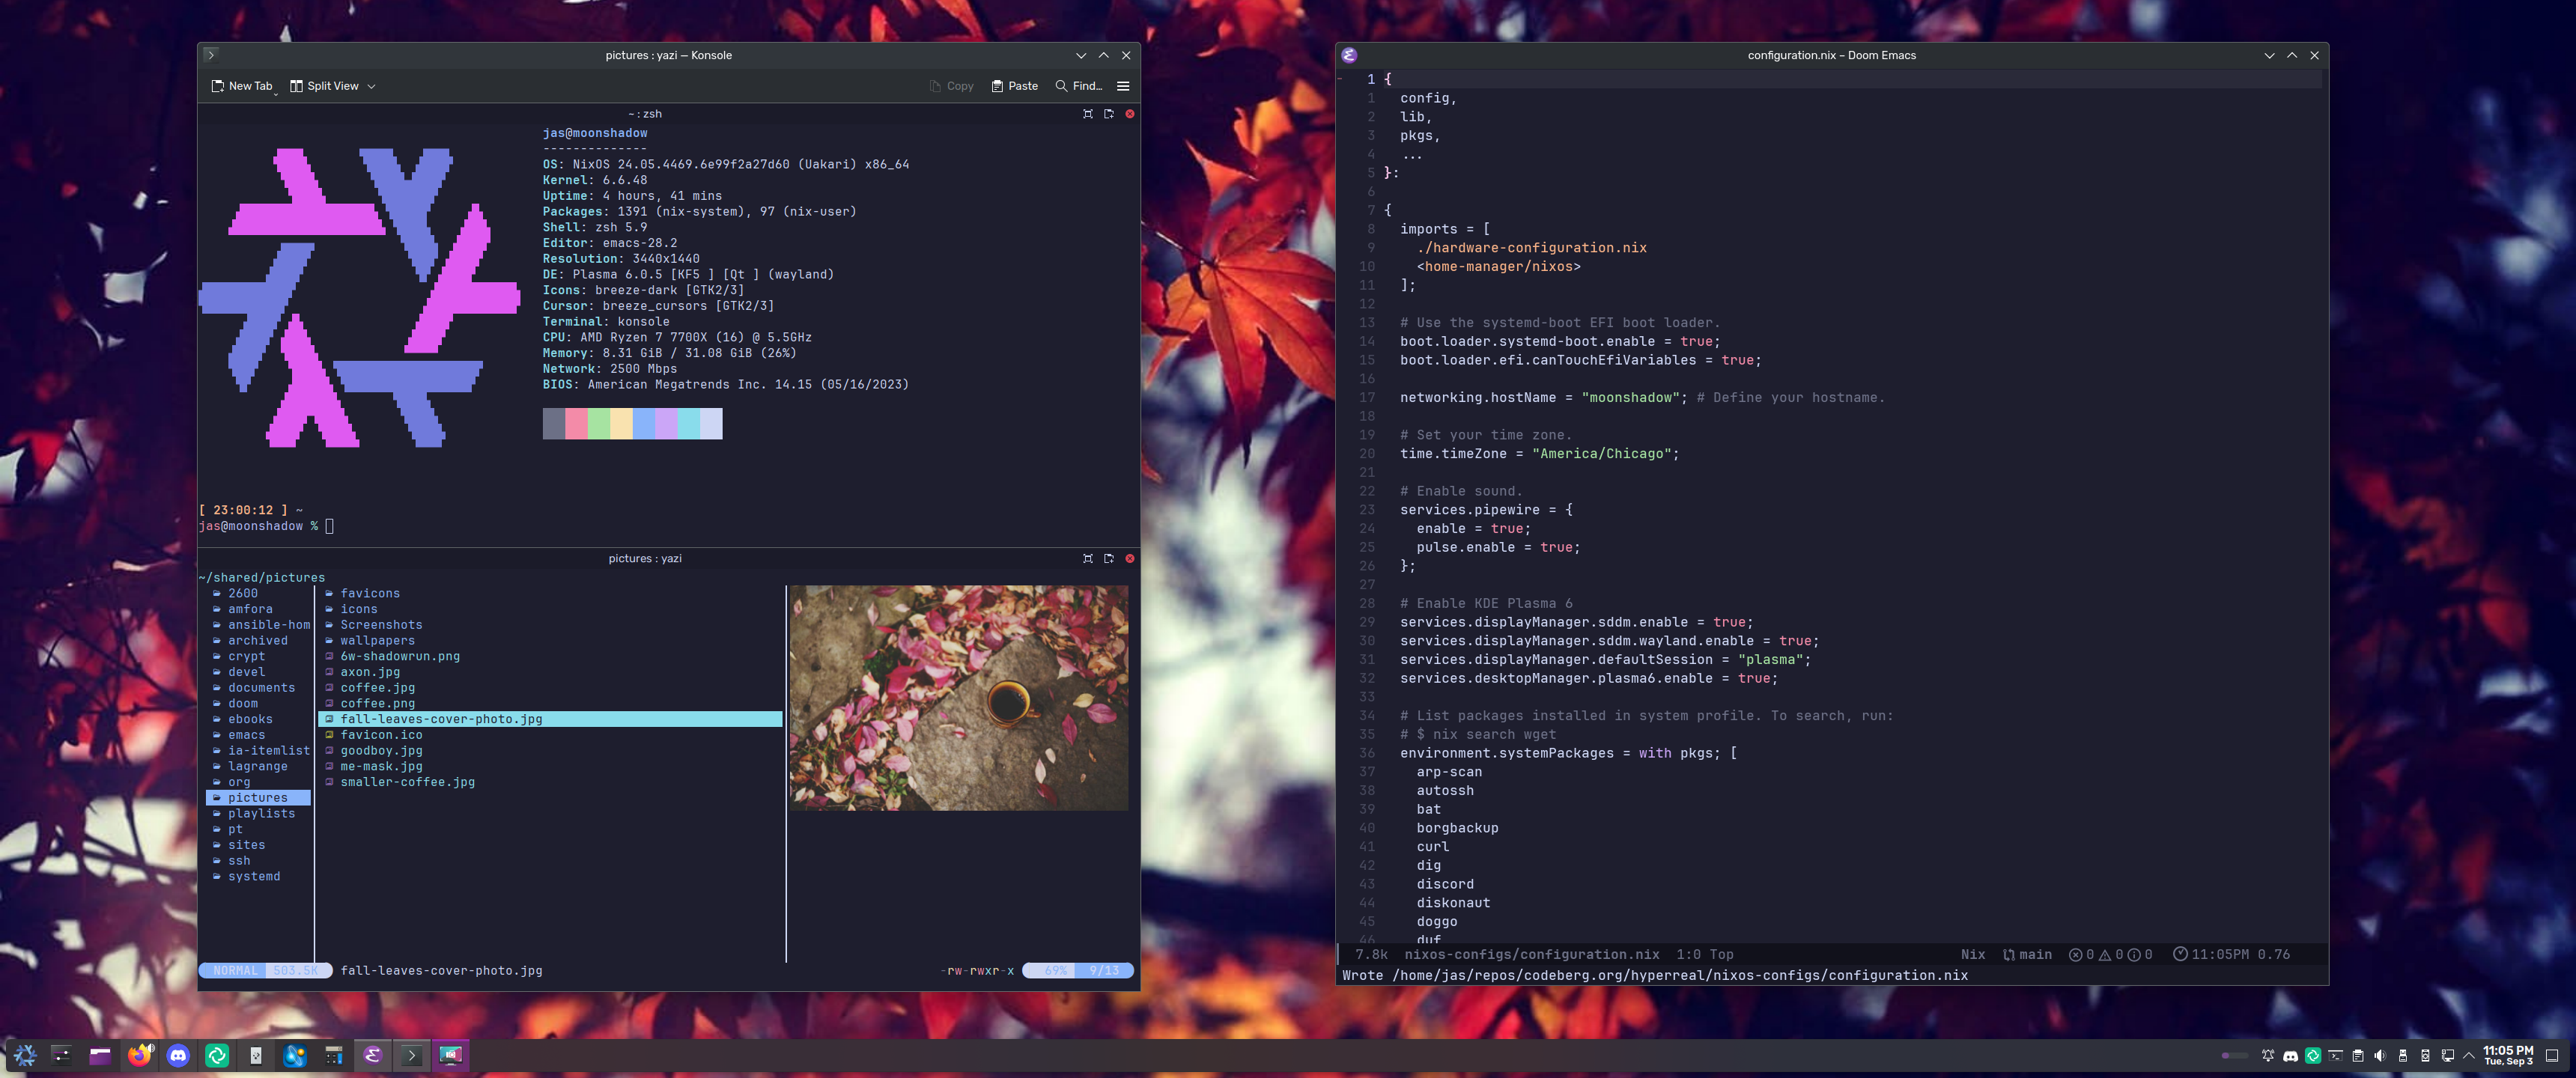The width and height of the screenshot is (2576, 1078).
Task: Click the Konsole hamburger menu icon
Action: tap(1123, 86)
